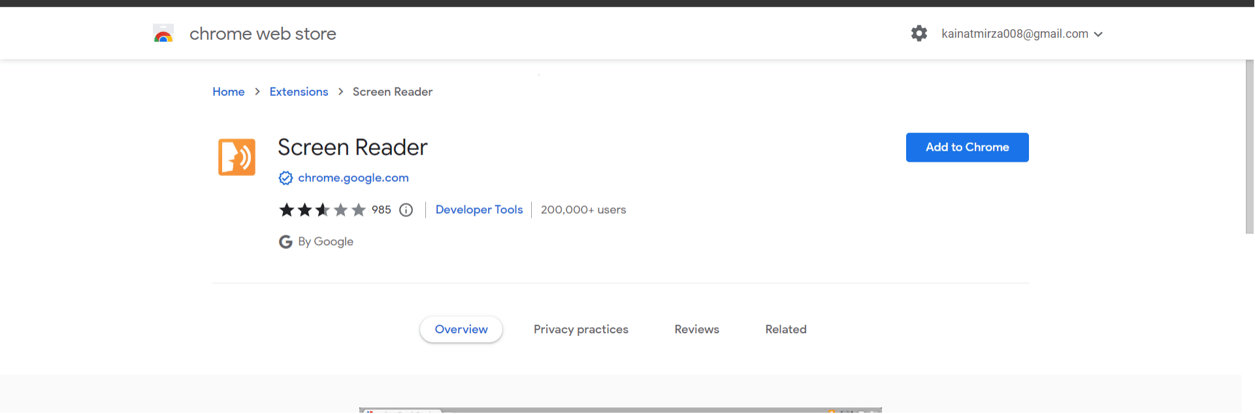
Task: Click Screen Reader in the breadcrumb
Action: pos(393,92)
